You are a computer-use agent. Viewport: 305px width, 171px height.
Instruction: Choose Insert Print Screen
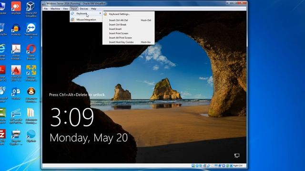click(x=128, y=33)
